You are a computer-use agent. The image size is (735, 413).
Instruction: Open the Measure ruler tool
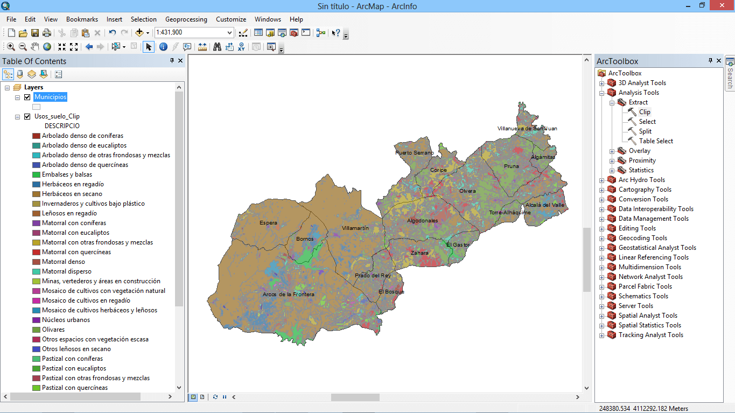coord(202,47)
